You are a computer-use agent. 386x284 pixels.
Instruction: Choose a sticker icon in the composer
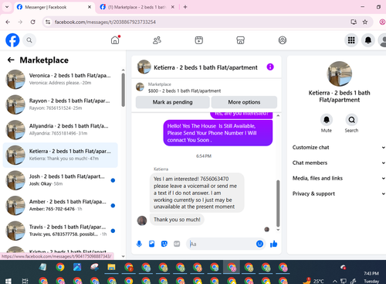point(164,244)
